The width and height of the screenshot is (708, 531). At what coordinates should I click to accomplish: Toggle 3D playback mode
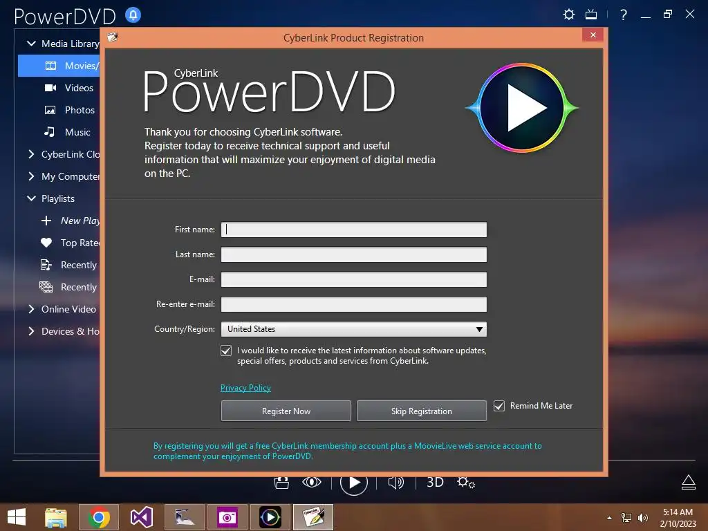(x=436, y=482)
